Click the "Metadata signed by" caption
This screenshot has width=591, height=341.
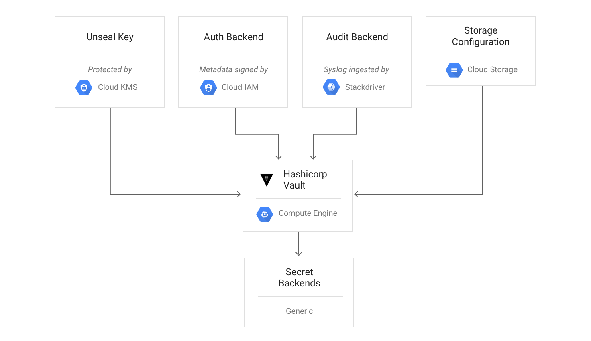pos(234,69)
